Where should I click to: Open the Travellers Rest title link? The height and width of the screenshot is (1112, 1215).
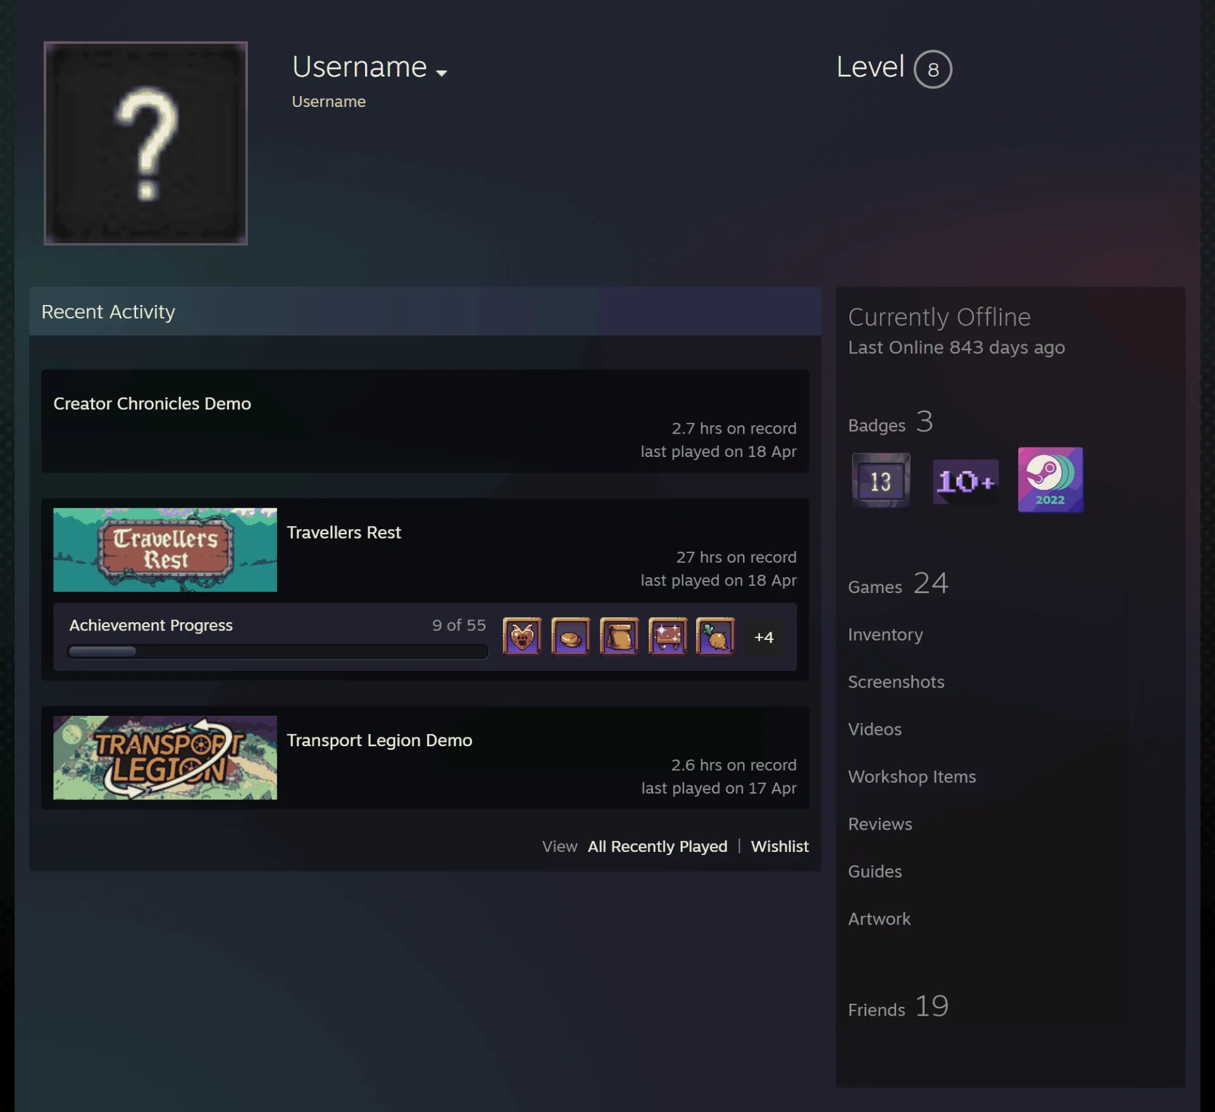344,532
